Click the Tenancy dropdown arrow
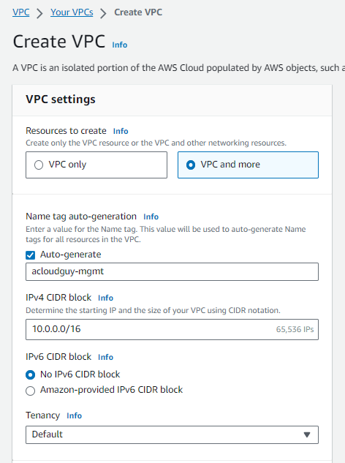 307,434
